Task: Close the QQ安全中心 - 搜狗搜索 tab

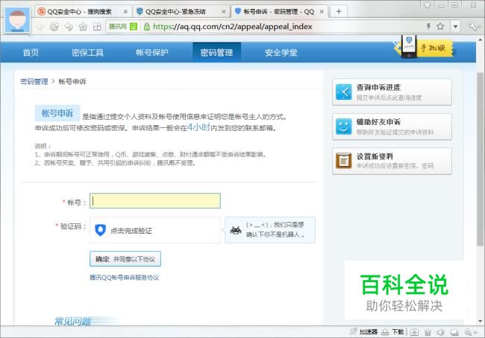Action: tap(125, 12)
